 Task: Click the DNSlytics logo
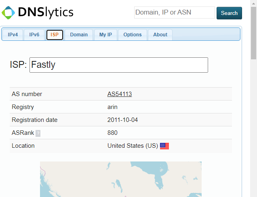(x=38, y=13)
